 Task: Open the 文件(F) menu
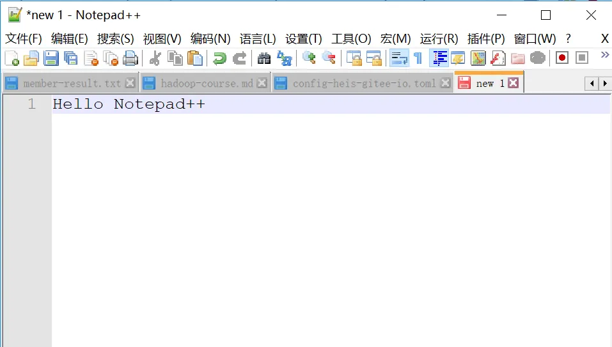point(24,38)
